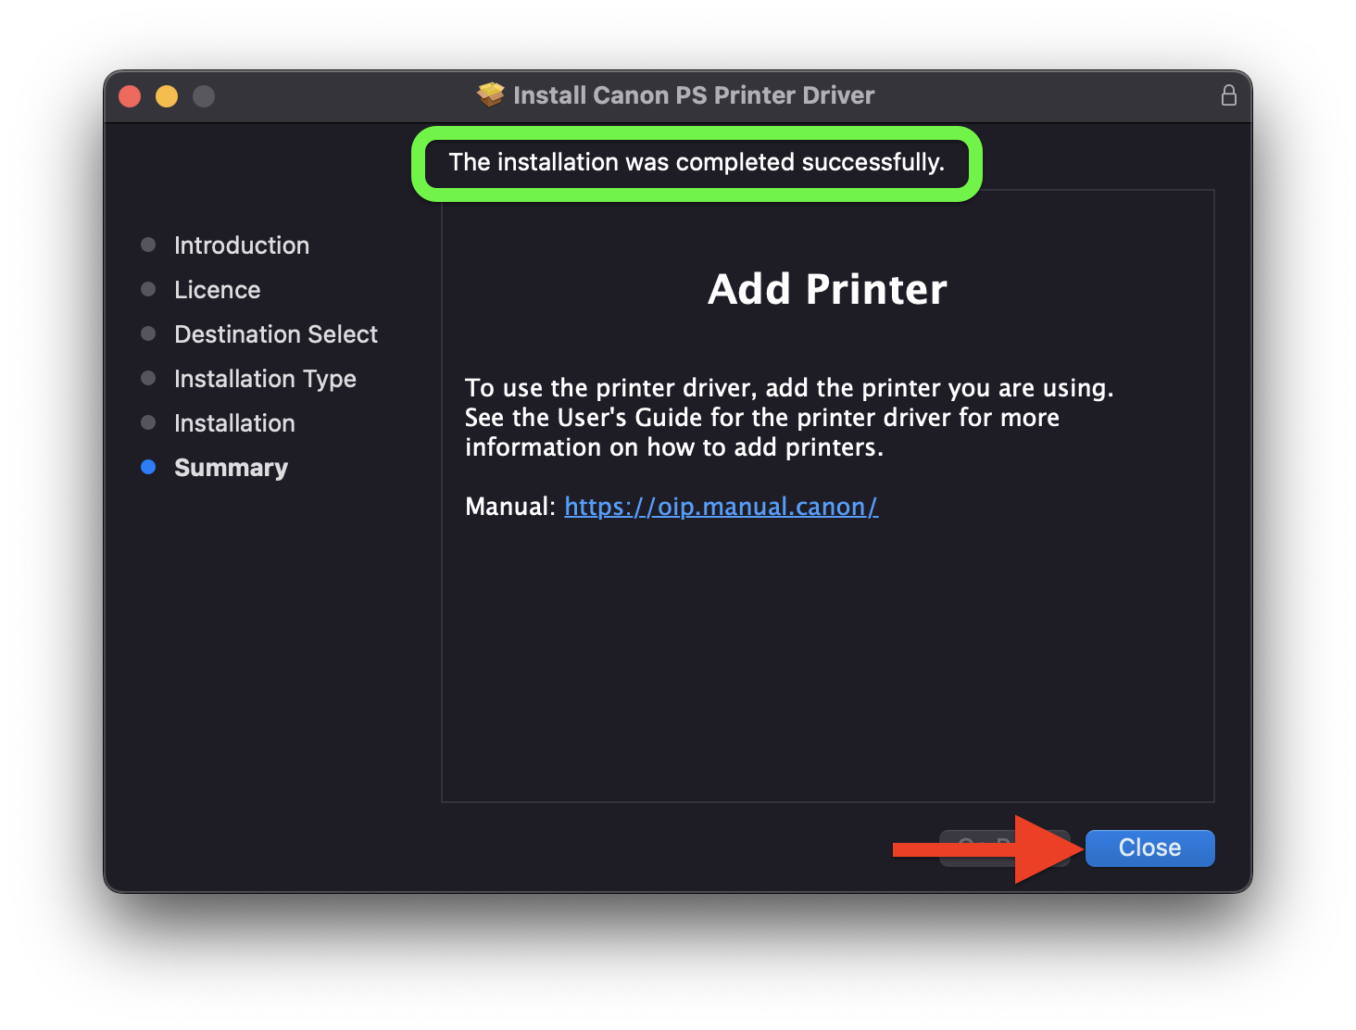Click the blue bullet next to Summary

148,467
